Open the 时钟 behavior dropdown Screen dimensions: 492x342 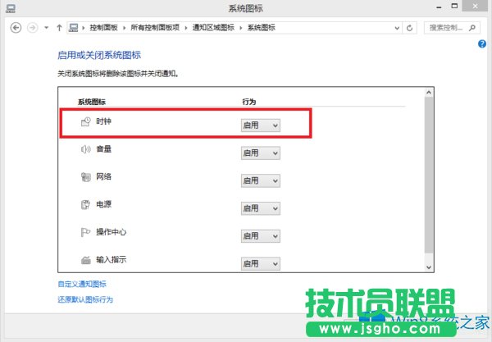(x=260, y=125)
